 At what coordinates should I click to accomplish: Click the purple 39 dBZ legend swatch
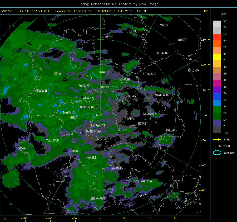point(217,90)
